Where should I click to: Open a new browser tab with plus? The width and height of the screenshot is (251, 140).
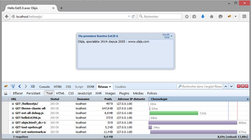pyautogui.click(x=61, y=8)
